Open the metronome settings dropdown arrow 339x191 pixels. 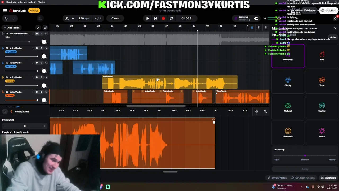[x=73, y=18]
